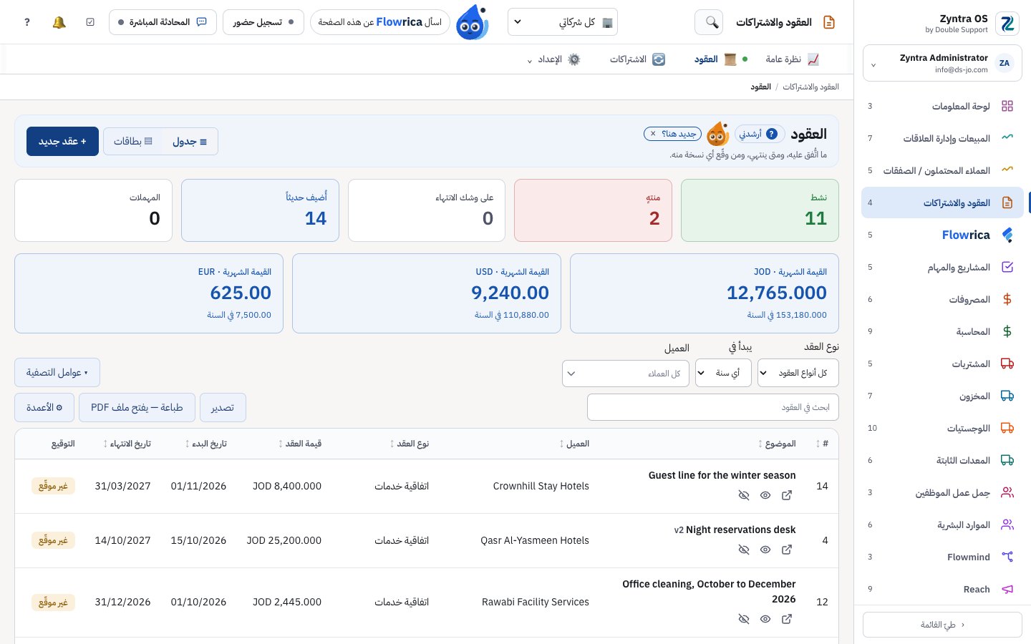Click the طباعة print PDF button

[x=137, y=408]
